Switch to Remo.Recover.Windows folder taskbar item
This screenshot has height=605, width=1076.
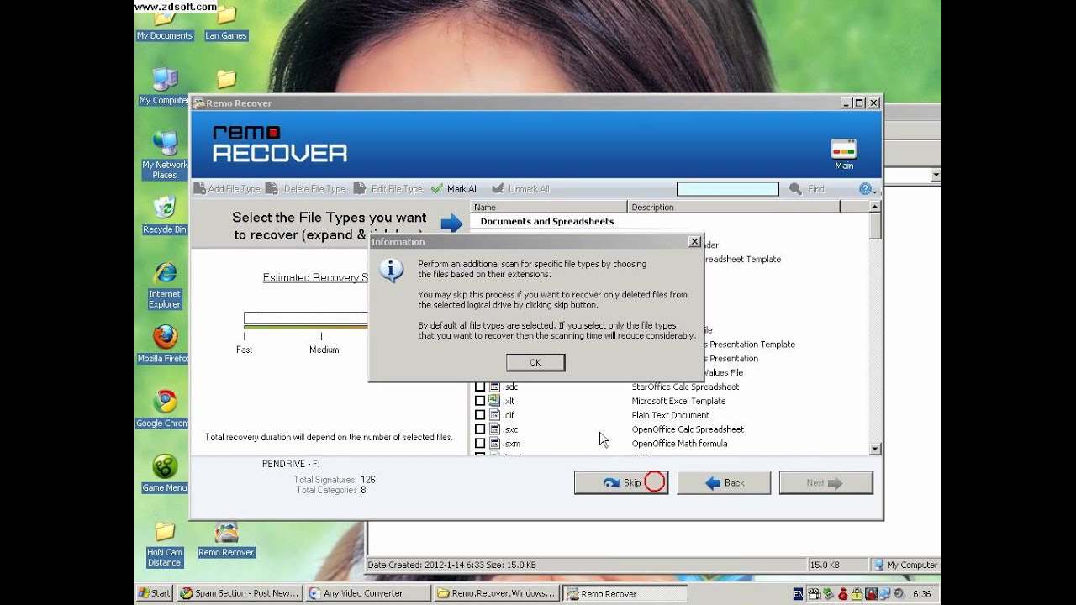pos(496,593)
